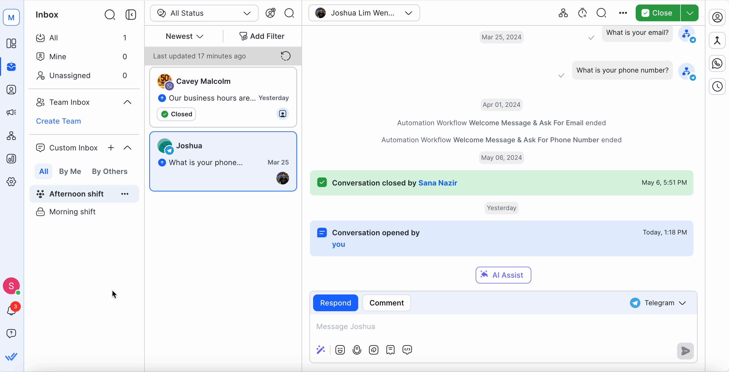Switch composer to Comment mode
The height and width of the screenshot is (372, 729).
click(x=386, y=303)
